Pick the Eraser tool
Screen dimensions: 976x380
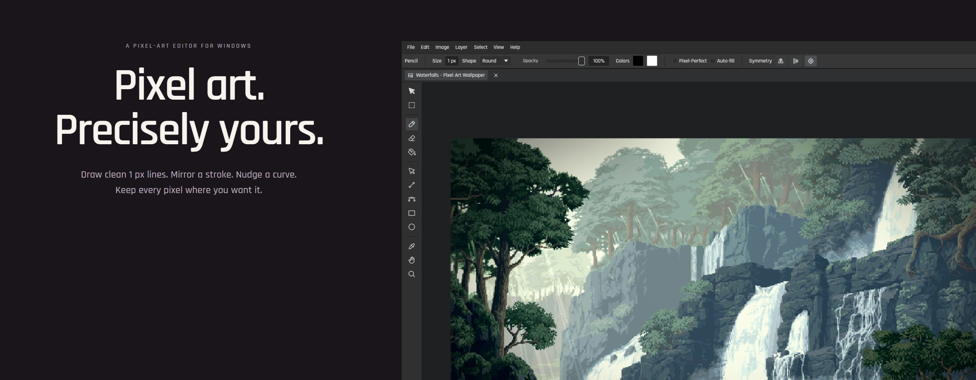point(412,138)
